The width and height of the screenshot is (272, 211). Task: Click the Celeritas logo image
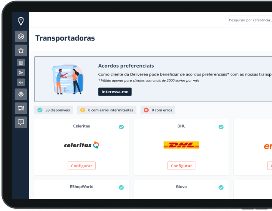81,145
